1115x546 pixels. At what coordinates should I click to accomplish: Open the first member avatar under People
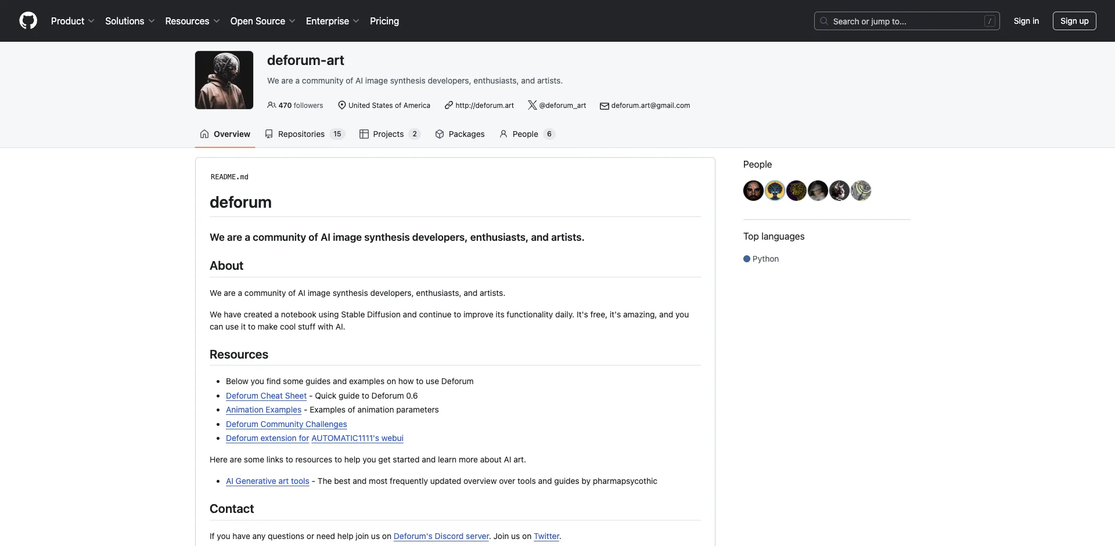753,190
